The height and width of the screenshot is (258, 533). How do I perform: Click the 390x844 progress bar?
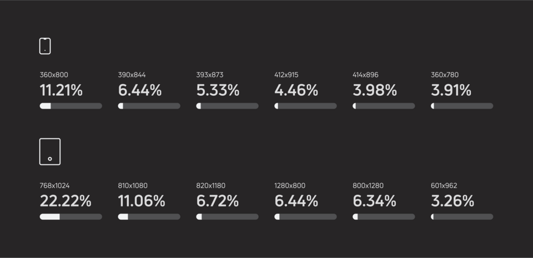coord(149,106)
